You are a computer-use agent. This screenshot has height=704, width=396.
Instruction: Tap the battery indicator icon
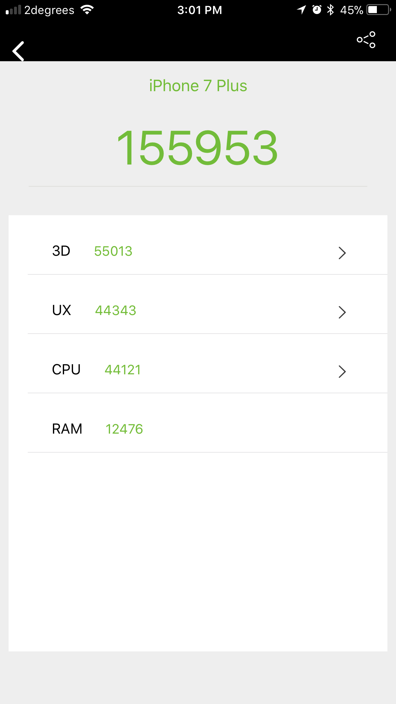pos(378,10)
